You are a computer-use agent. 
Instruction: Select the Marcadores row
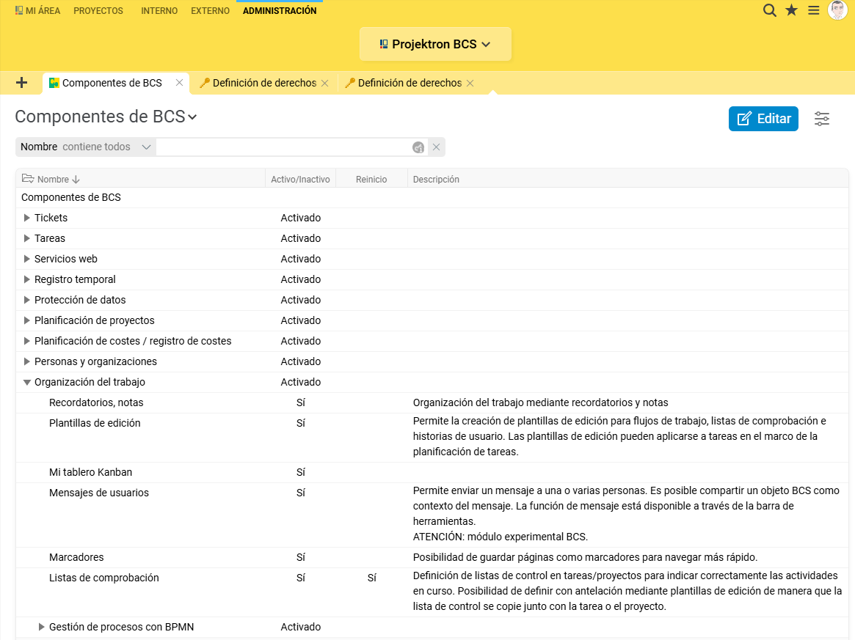(432, 557)
